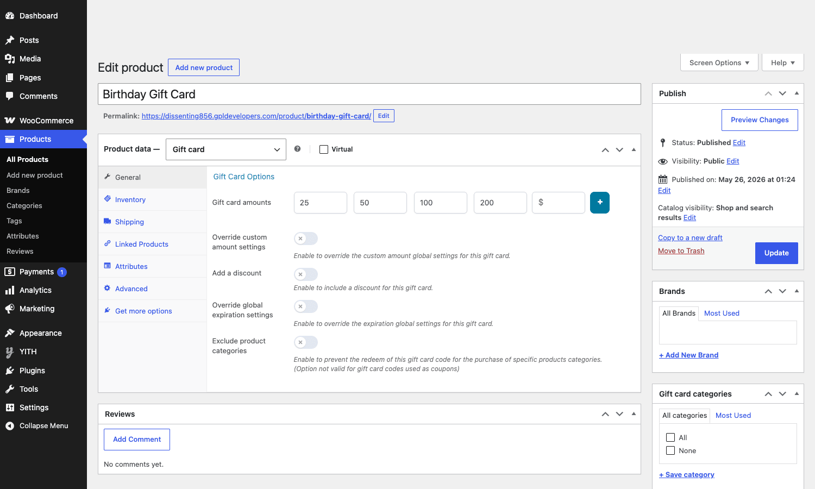Viewport: 815px width, 489px height.
Task: Switch to Most Used categories tab
Action: [733, 415]
